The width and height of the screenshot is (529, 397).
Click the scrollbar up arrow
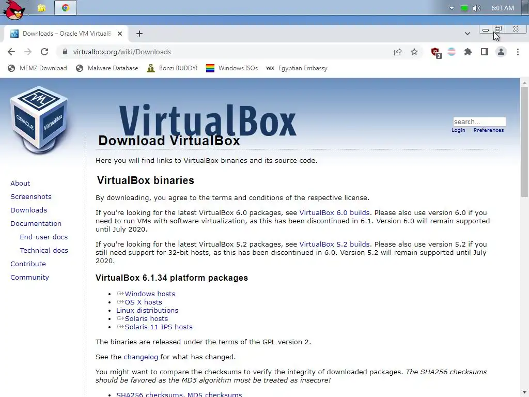click(x=524, y=82)
